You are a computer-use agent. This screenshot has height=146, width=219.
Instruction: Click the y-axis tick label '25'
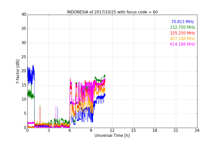click(24, 57)
